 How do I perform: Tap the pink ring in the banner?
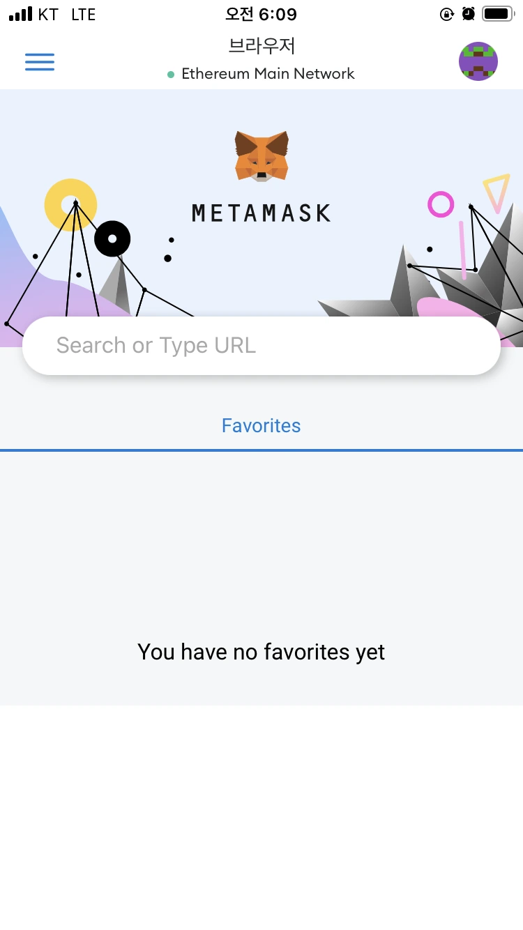point(441,205)
